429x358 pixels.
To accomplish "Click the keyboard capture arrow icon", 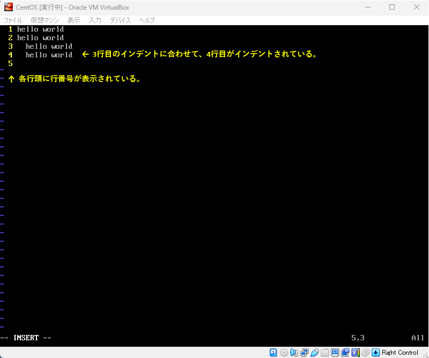I will tap(376, 352).
